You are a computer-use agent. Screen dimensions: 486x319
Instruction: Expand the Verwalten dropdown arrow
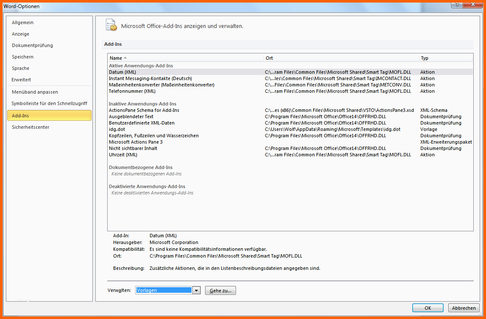pos(196,291)
